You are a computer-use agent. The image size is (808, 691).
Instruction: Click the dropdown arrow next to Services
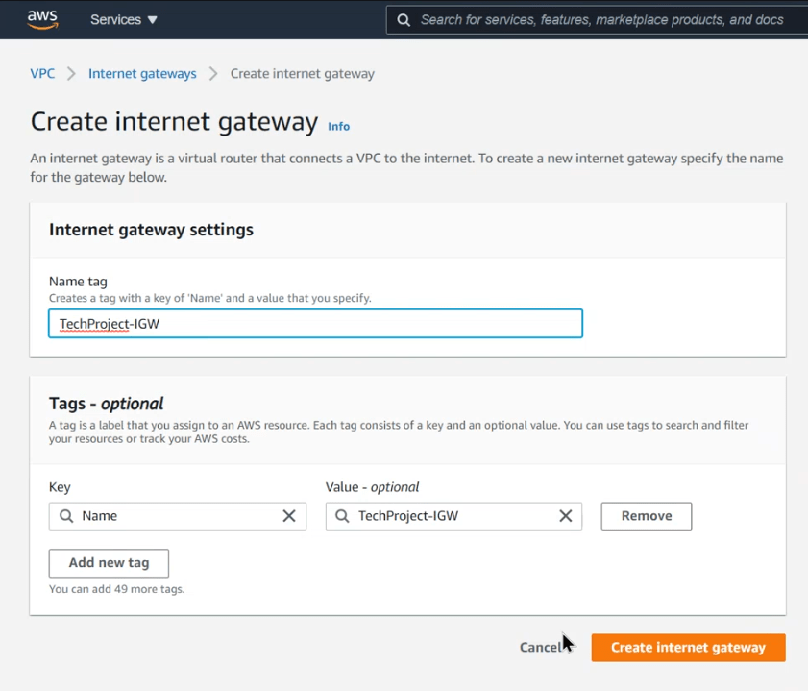(x=153, y=20)
